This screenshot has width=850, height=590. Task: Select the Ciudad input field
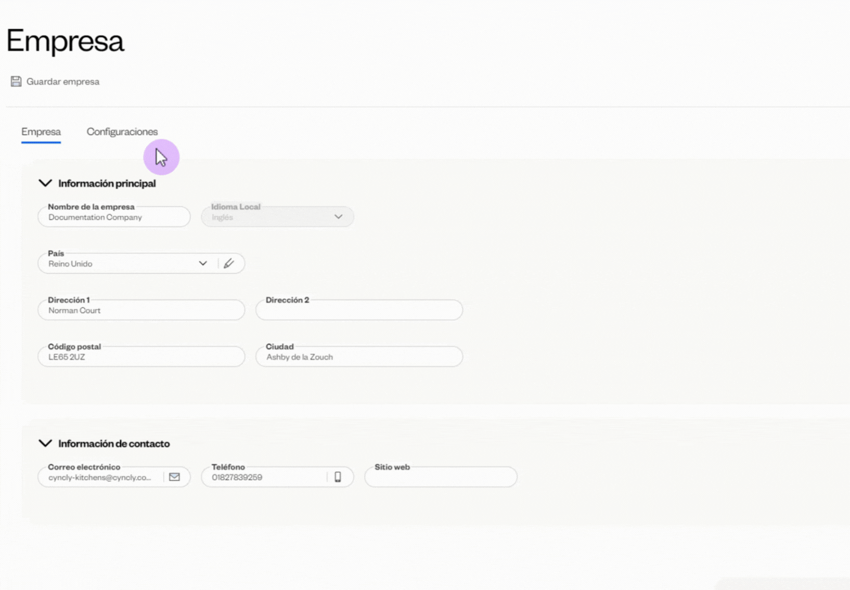359,357
